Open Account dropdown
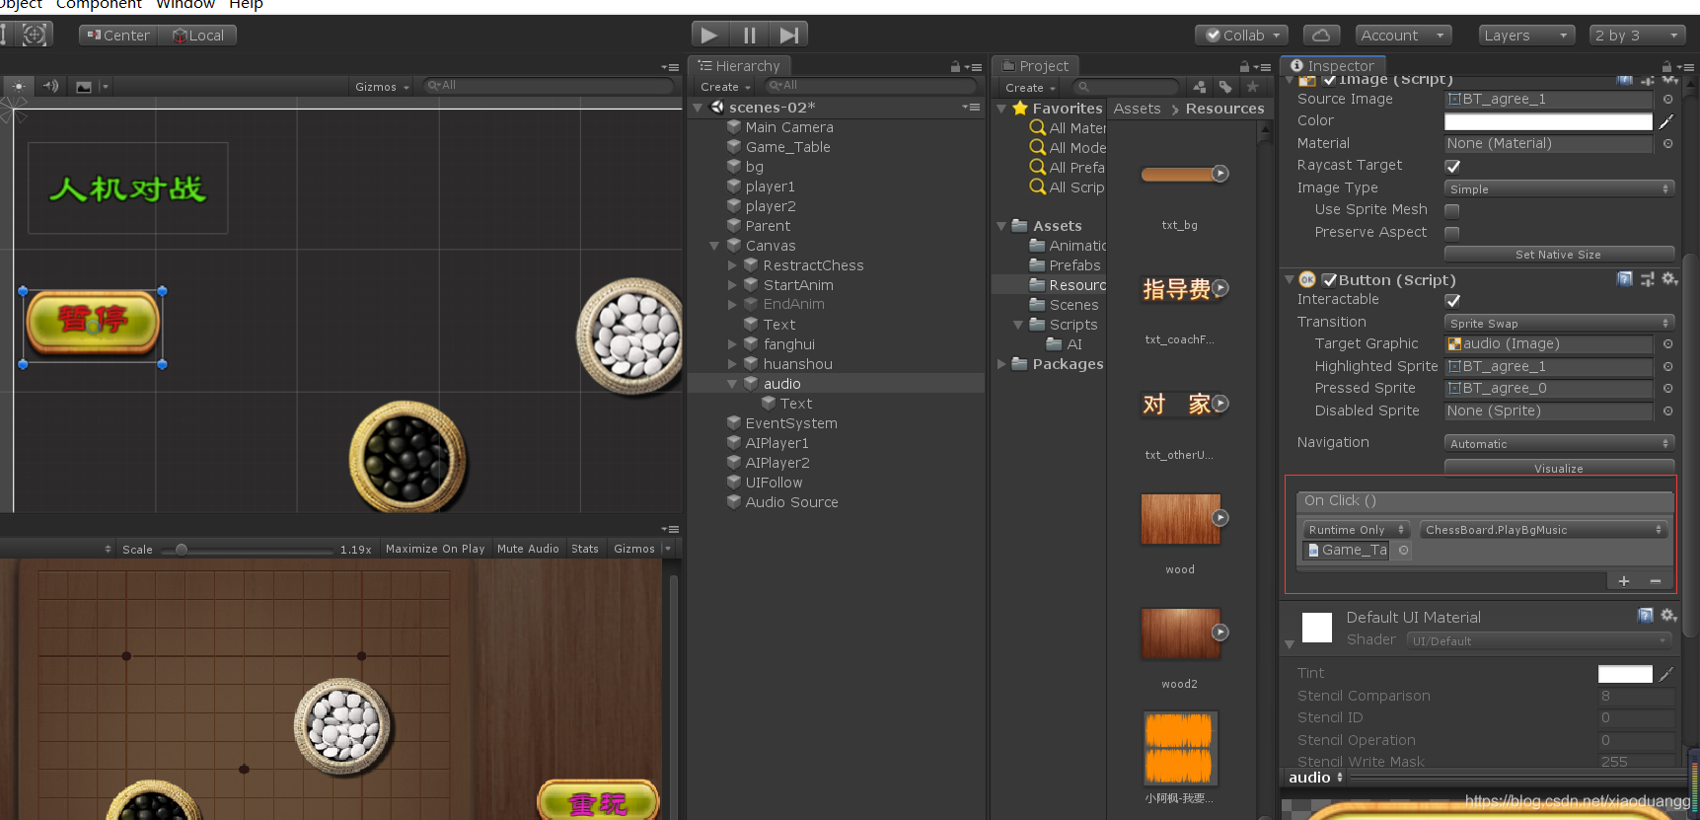 (1403, 36)
